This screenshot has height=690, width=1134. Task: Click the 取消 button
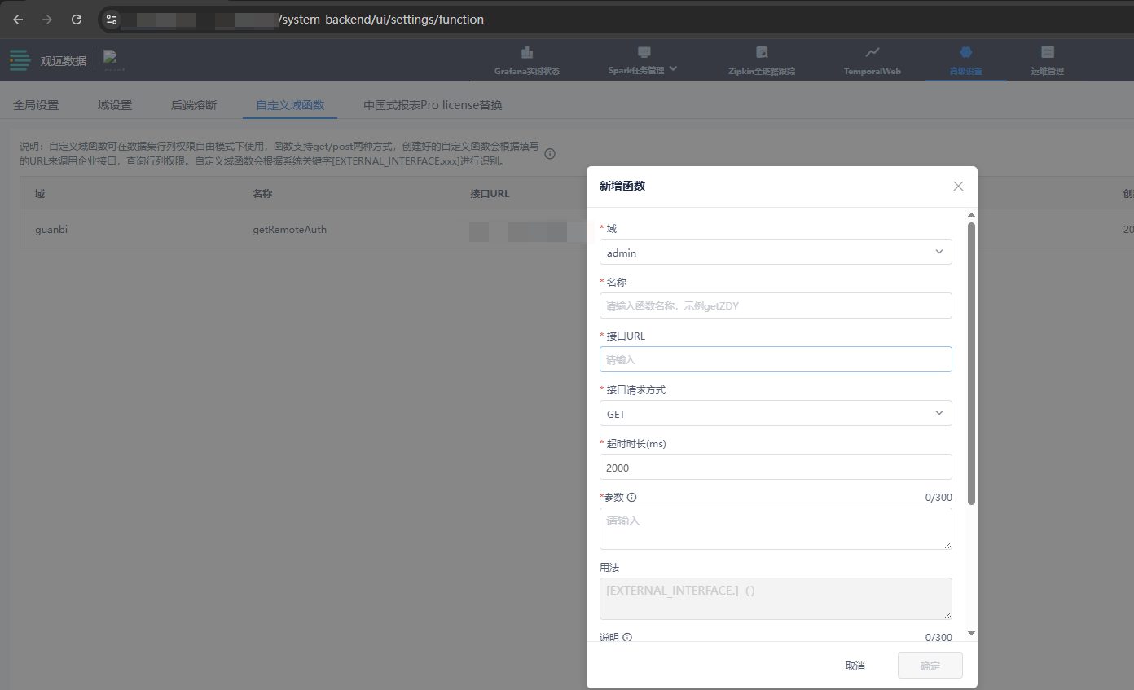point(855,666)
